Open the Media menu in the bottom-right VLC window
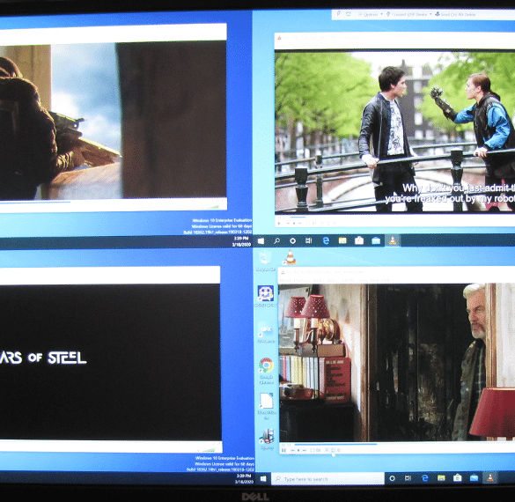The width and height of the screenshot is (515, 502). tap(285, 280)
